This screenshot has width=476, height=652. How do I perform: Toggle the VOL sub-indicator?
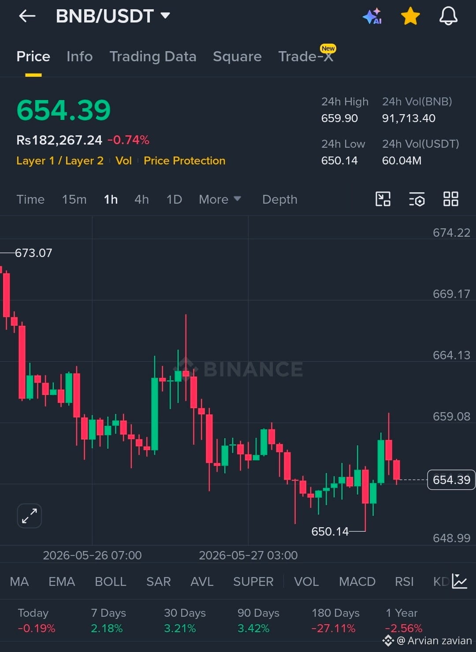(306, 581)
